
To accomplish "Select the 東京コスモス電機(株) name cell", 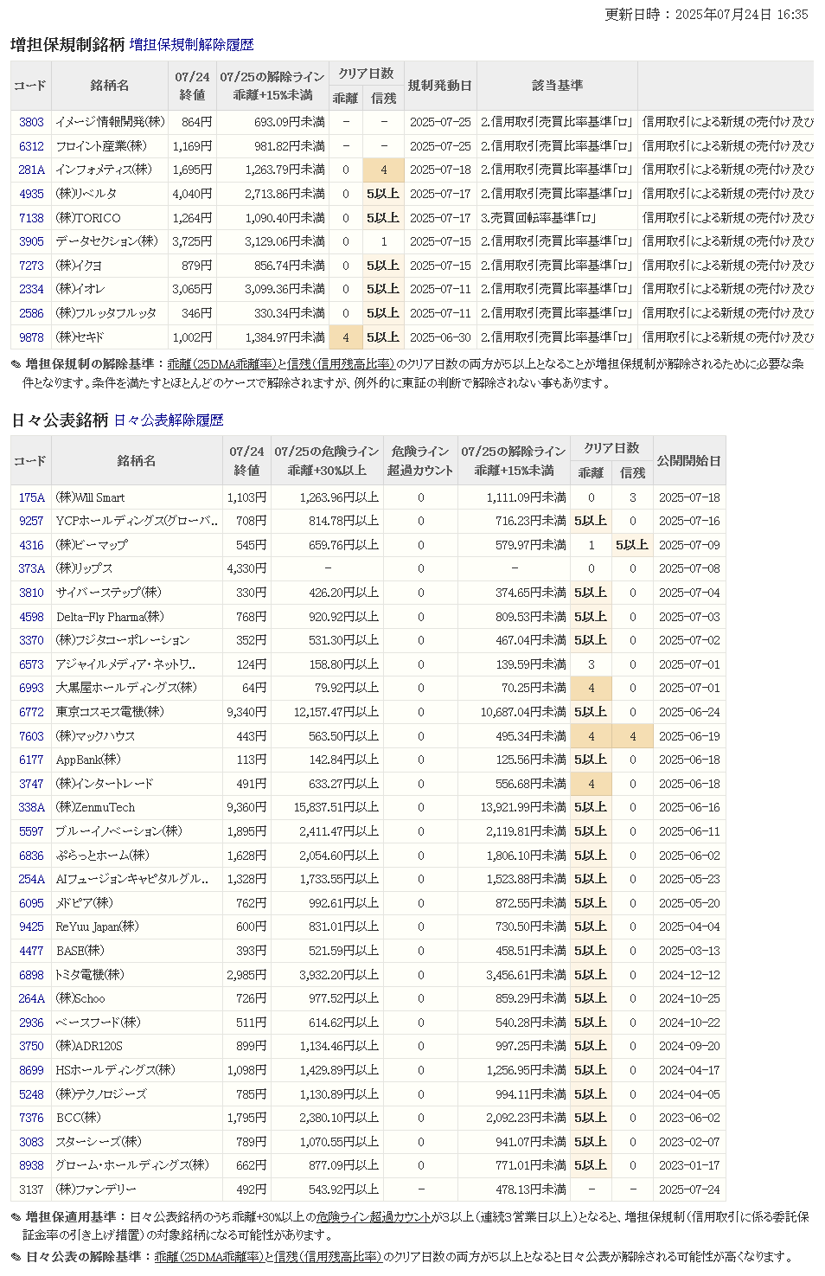I will tap(137, 712).
